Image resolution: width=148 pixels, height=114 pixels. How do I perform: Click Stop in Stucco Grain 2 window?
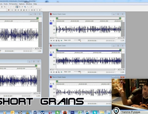click(x=56, y=40)
